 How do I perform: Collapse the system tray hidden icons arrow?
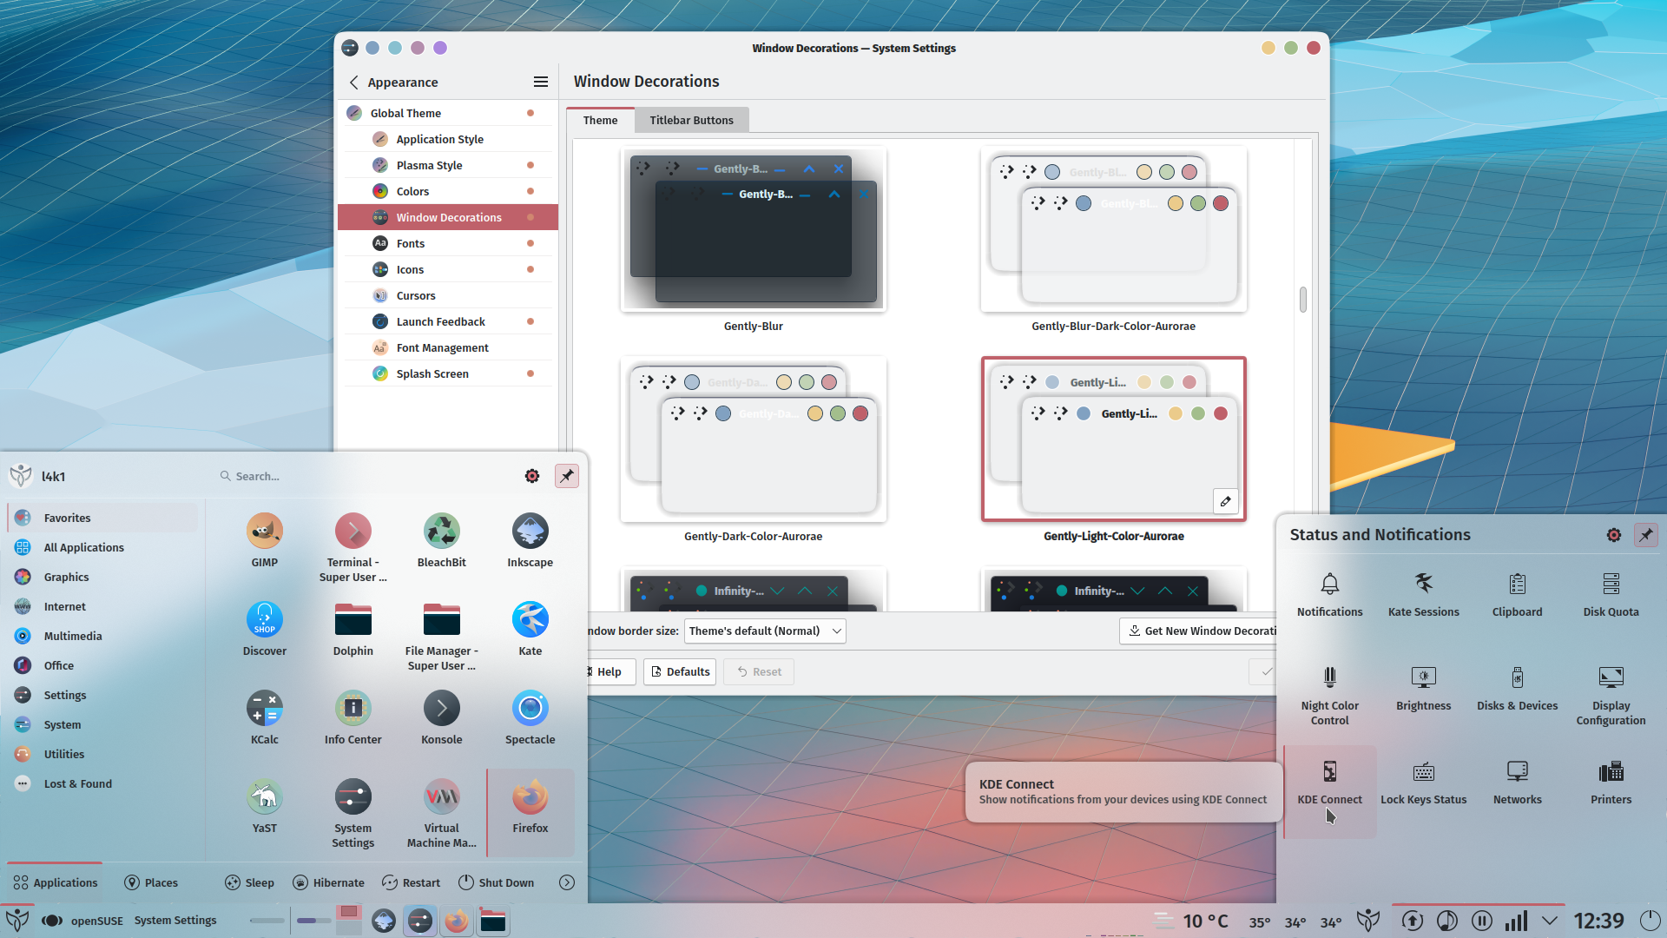tap(1550, 921)
